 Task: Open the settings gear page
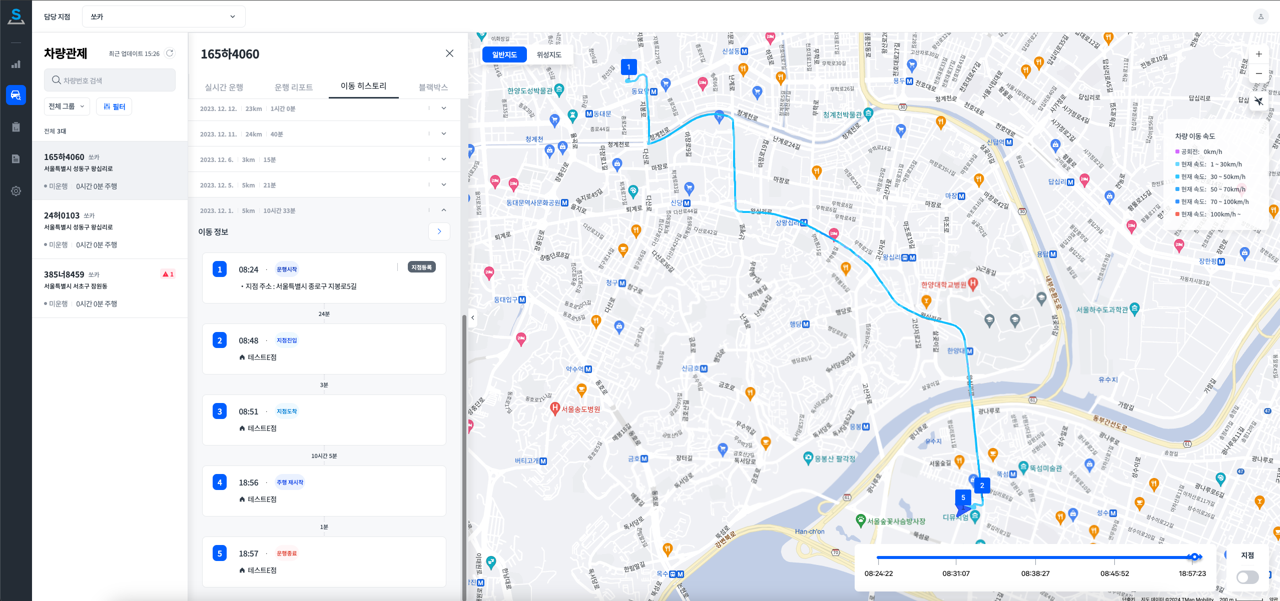[16, 191]
